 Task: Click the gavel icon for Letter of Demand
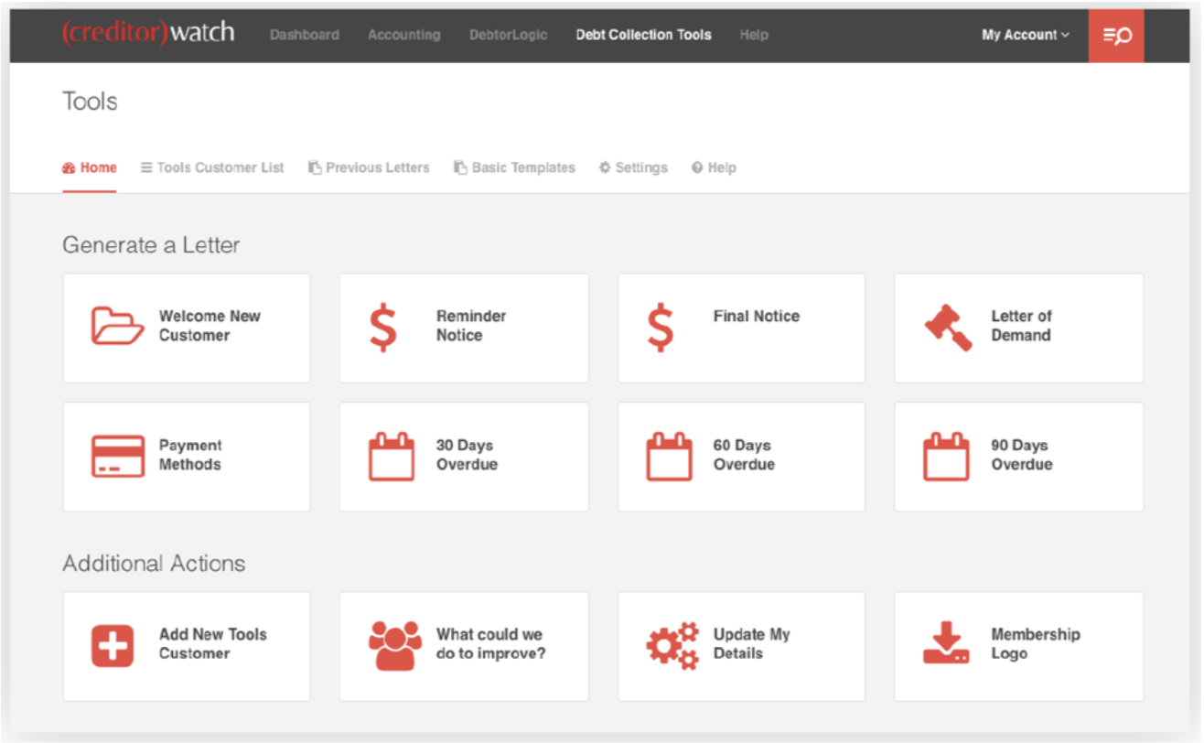[948, 327]
